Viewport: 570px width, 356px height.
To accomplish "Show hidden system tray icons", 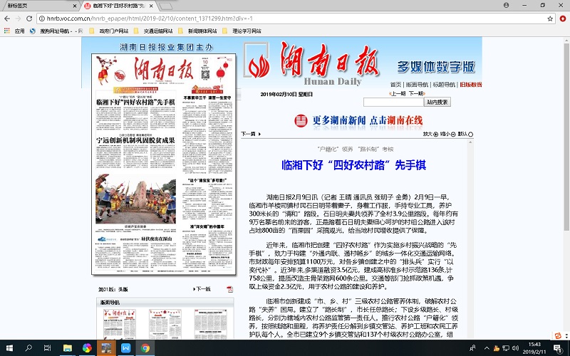I will (x=487, y=348).
